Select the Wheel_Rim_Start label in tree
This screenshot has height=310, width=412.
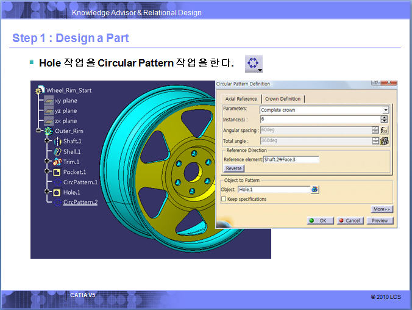pyautogui.click(x=69, y=90)
